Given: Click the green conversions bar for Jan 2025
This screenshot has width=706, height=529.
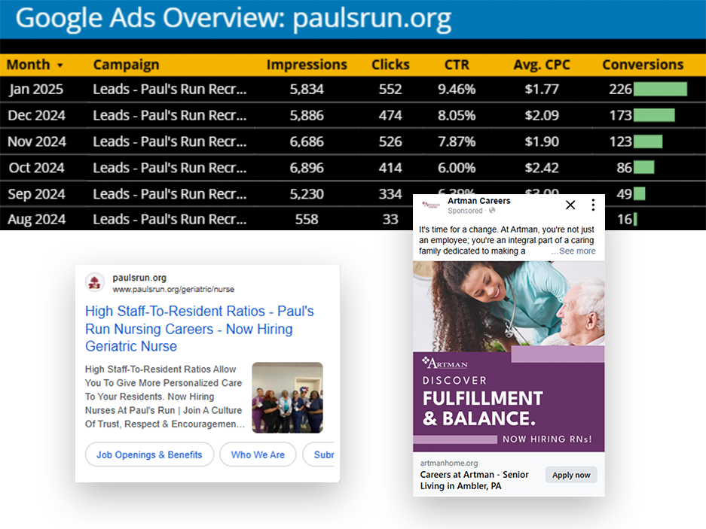Looking at the screenshot, I should (661, 89).
